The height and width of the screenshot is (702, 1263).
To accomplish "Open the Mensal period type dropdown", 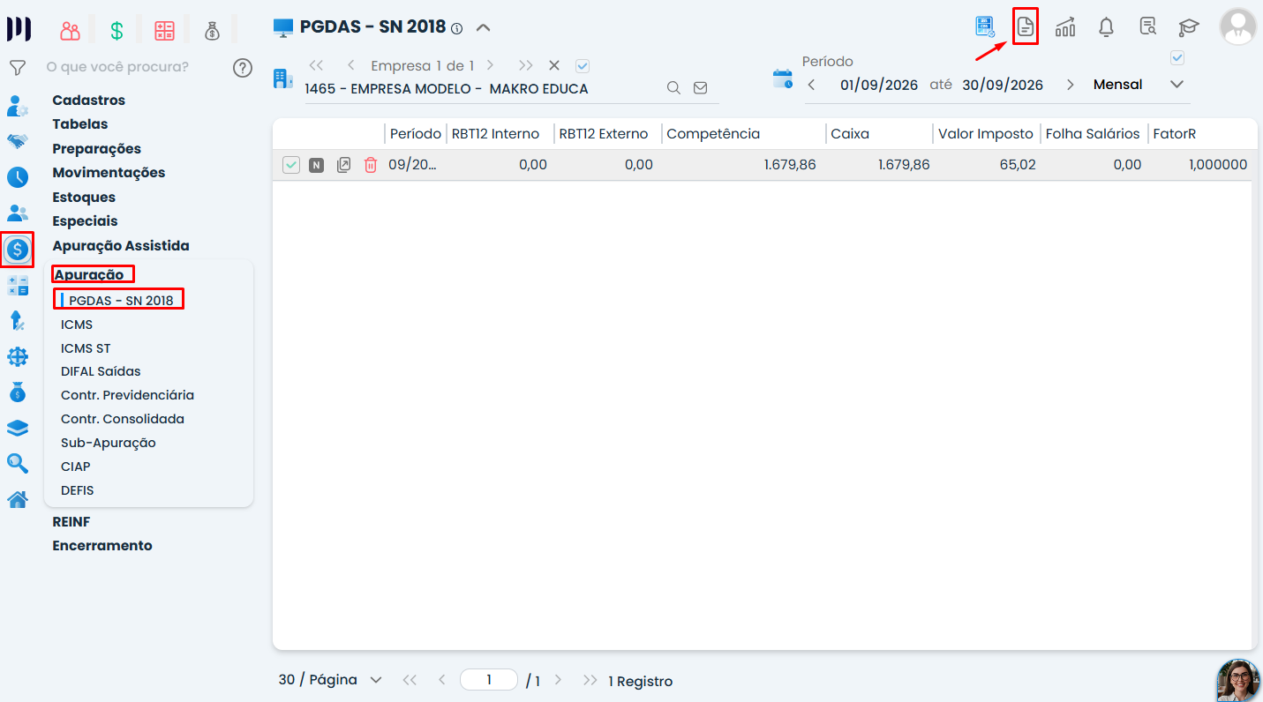I will tap(1177, 85).
